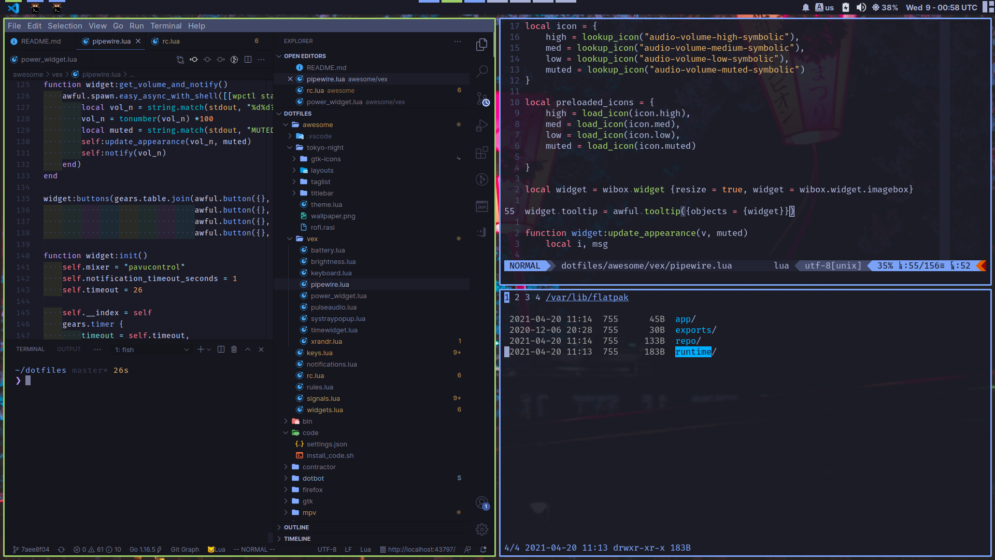Viewport: 995px width, 560px height.
Task: Open the Terminal menu
Action: coord(166,25)
